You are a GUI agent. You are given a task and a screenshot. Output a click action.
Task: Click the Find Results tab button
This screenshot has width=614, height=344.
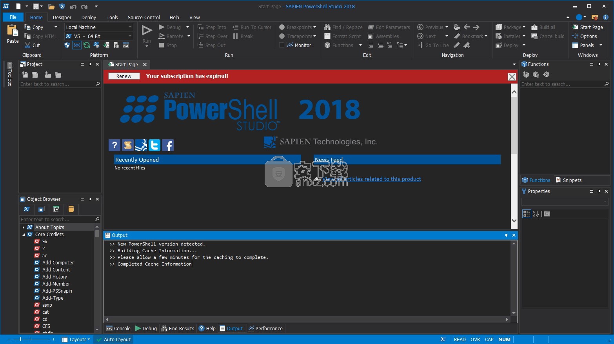(x=177, y=329)
